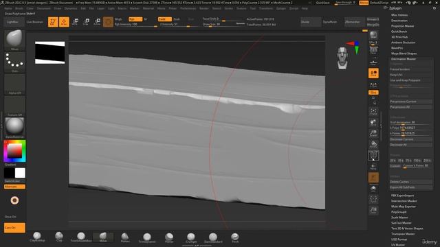Activate the Scale transform icon
This screenshot has width=440, height=247.
[x=86, y=22]
